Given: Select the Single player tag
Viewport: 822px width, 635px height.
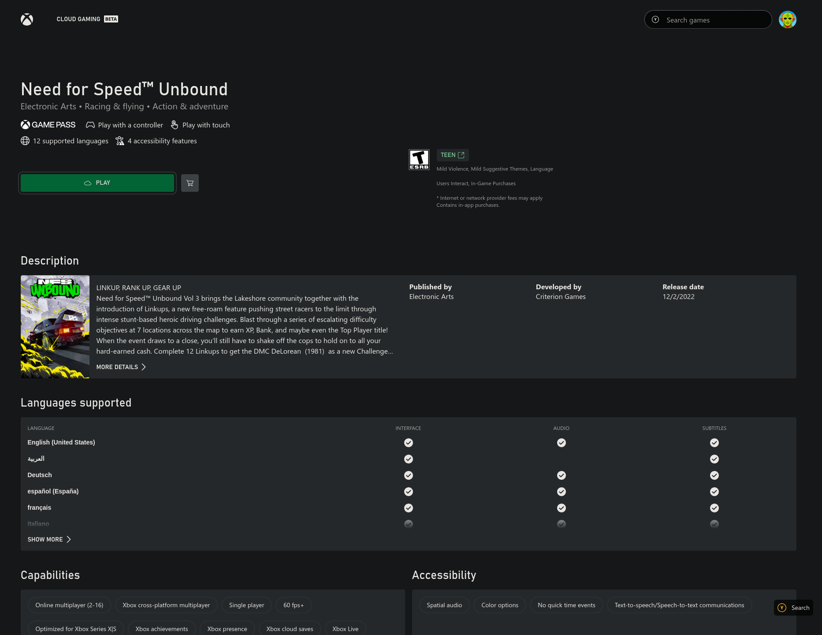Looking at the screenshot, I should tap(247, 605).
